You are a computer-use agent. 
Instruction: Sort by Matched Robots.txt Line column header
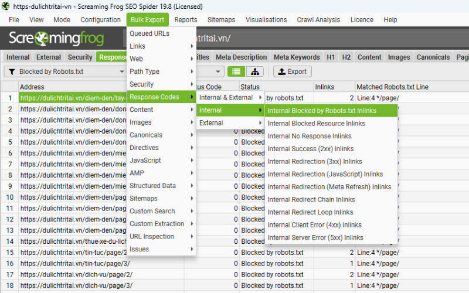pos(412,87)
